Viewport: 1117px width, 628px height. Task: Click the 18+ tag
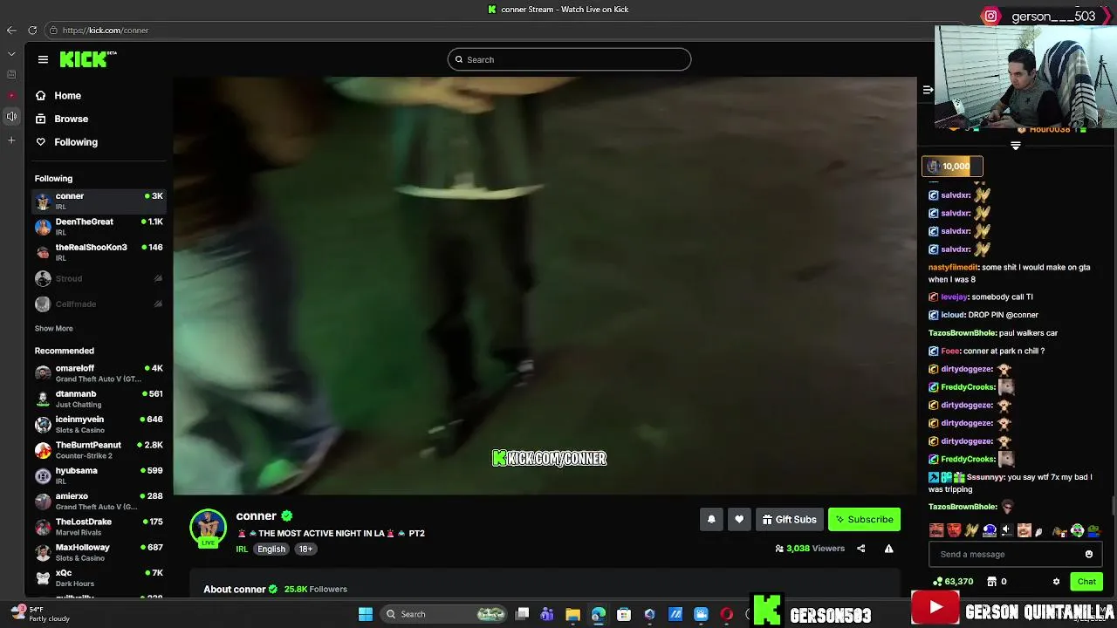[305, 549]
